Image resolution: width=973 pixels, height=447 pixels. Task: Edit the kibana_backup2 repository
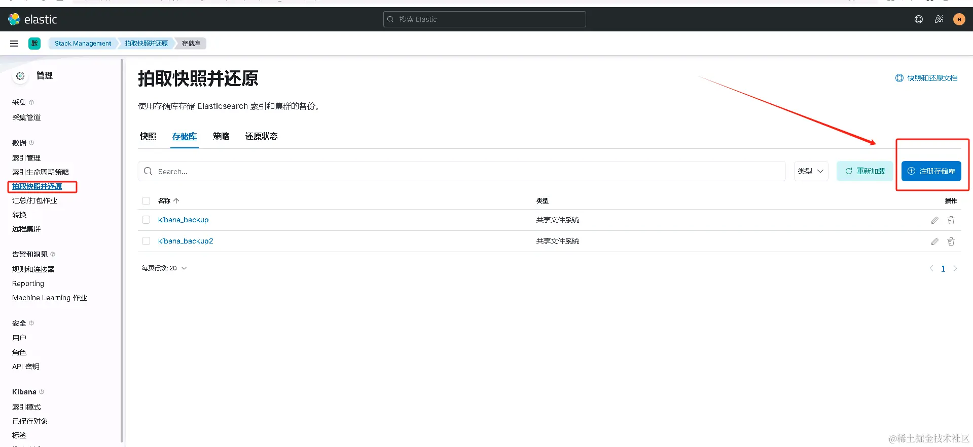(935, 241)
